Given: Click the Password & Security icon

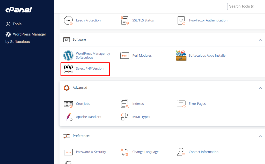Looking at the screenshot, I should click(x=68, y=152).
